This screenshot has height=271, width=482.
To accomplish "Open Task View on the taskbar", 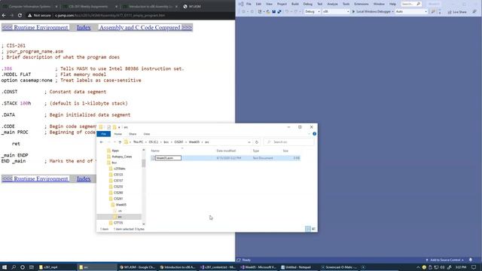I will coord(32,267).
